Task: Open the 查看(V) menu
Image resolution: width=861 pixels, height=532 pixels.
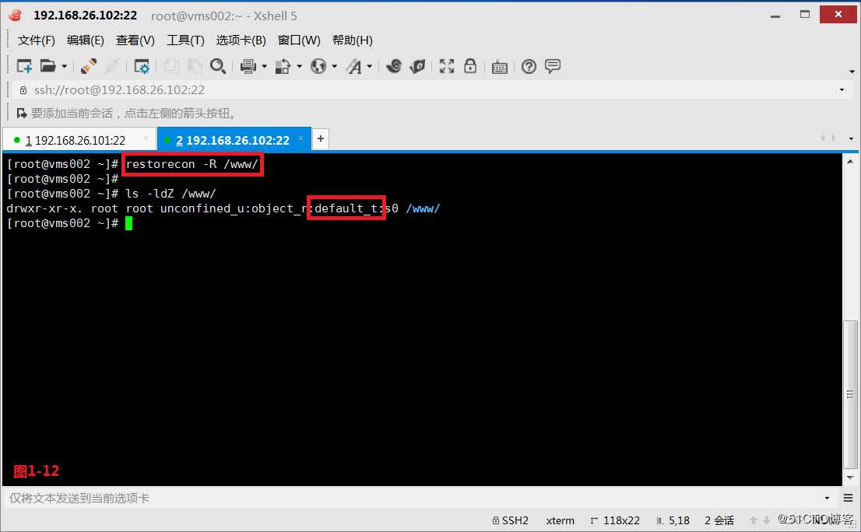Action: pos(135,40)
